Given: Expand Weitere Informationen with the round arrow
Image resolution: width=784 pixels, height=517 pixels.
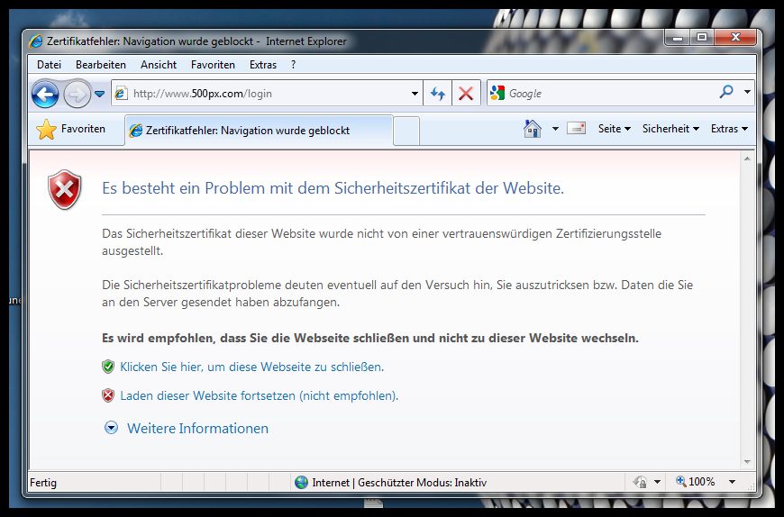Looking at the screenshot, I should pyautogui.click(x=111, y=428).
